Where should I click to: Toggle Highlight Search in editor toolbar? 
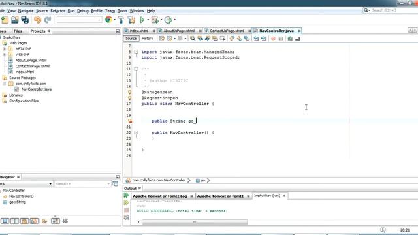coord(215,39)
